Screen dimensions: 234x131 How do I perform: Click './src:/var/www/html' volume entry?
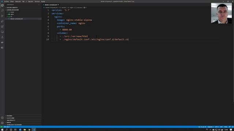[75, 36]
